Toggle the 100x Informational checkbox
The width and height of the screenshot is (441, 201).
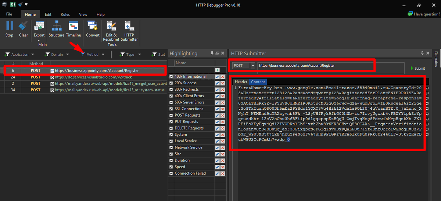tap(171, 77)
